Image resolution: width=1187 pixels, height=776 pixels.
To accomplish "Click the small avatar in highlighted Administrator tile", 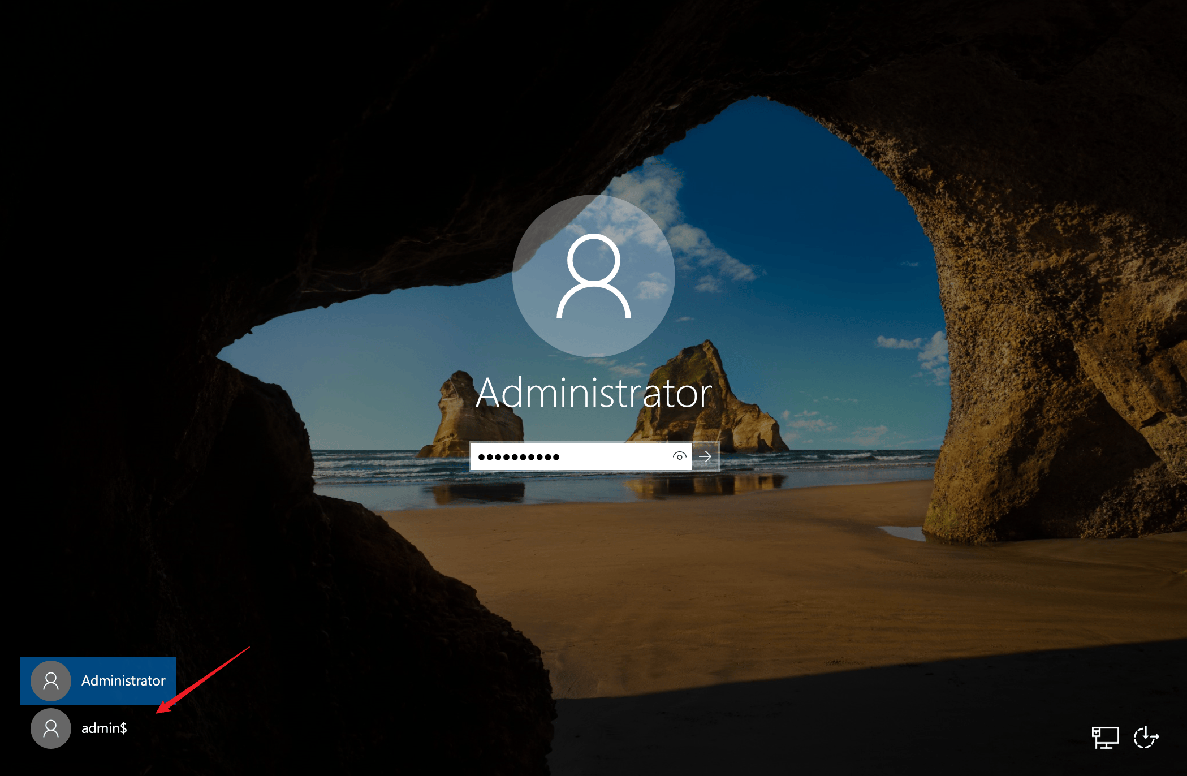I will 51,681.
